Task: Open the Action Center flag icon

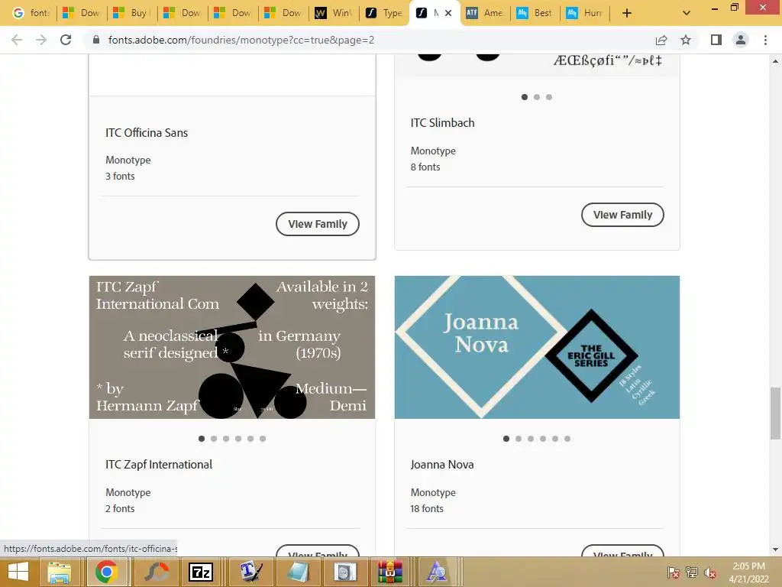Action: click(674, 572)
